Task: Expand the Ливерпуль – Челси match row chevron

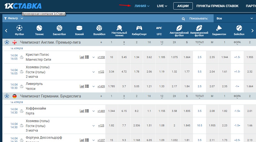Action: (93, 87)
